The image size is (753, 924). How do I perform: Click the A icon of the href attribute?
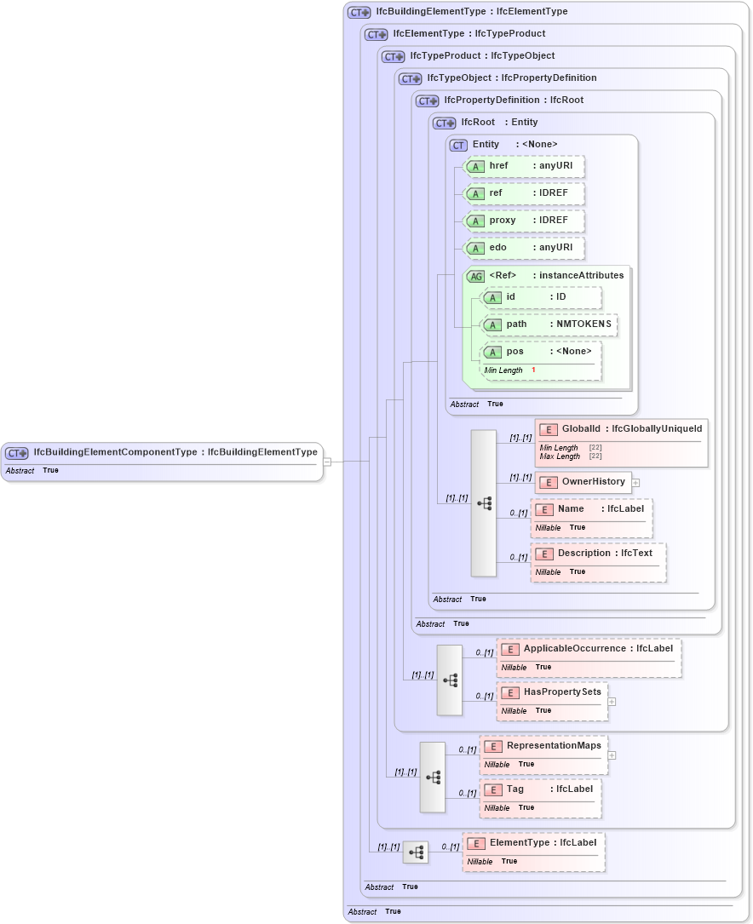click(476, 166)
